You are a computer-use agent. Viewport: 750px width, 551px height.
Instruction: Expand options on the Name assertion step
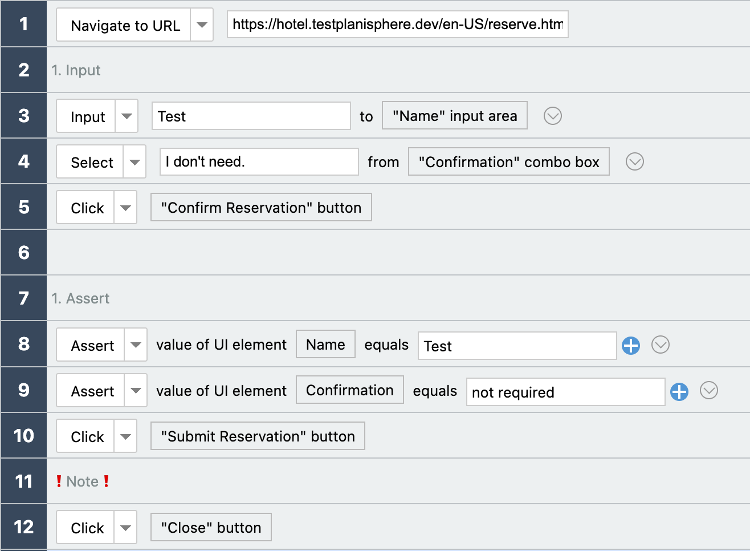click(660, 345)
